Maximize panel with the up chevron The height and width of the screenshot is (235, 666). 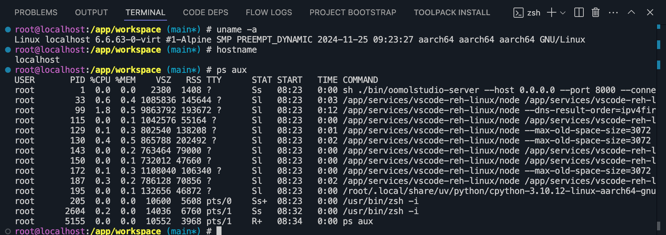(x=631, y=13)
